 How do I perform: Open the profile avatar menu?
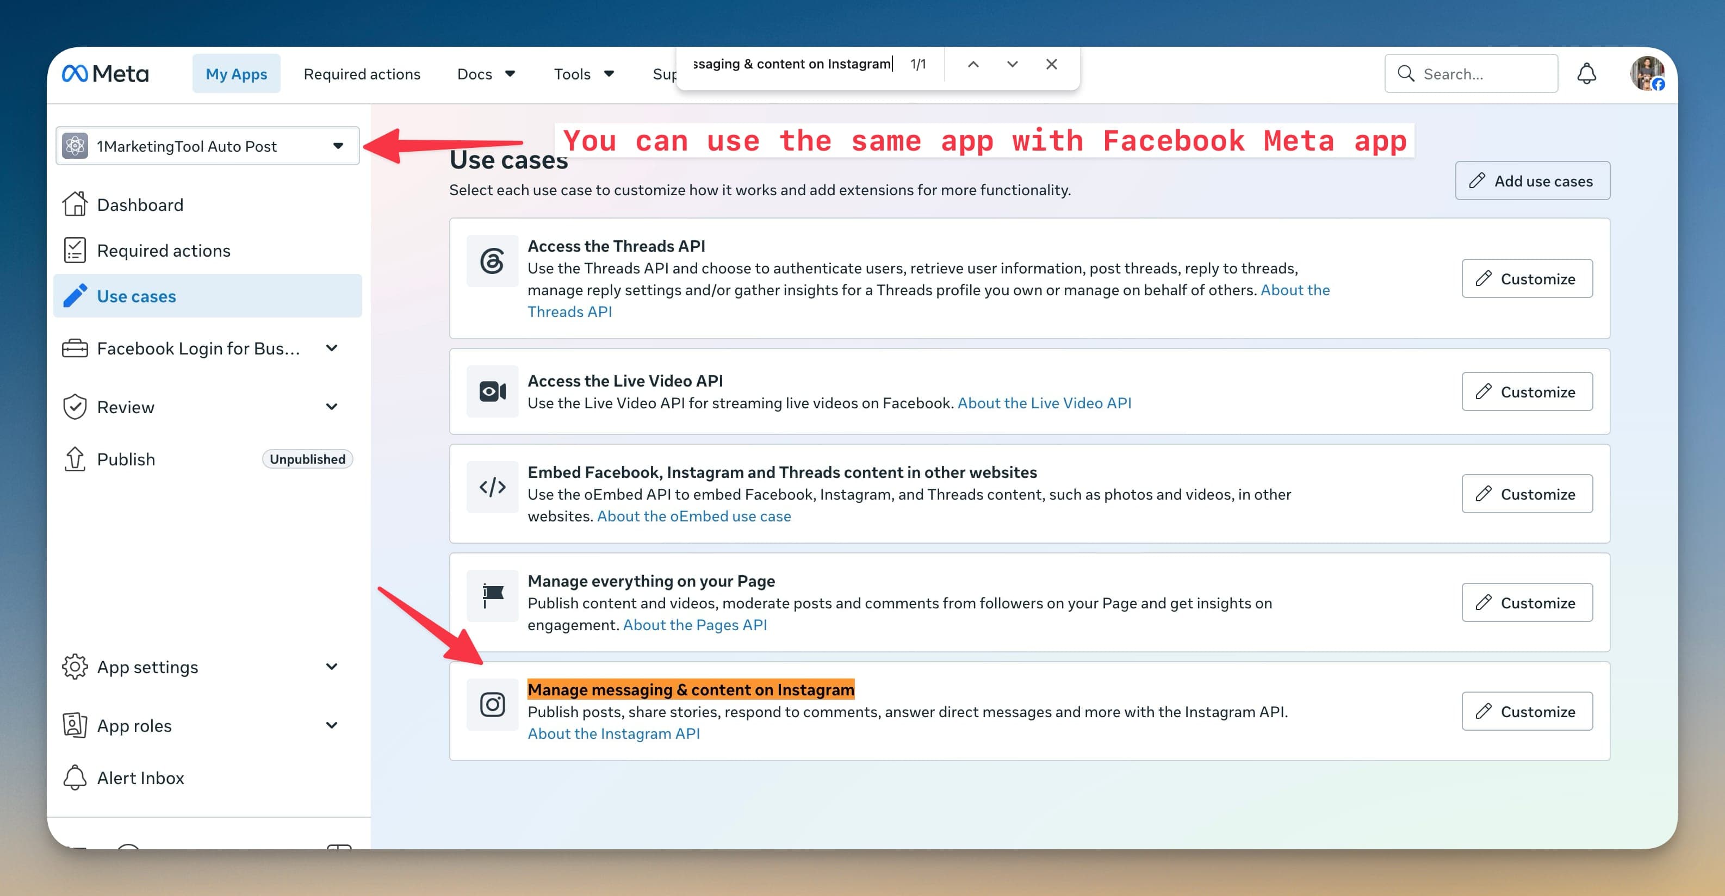coord(1647,73)
